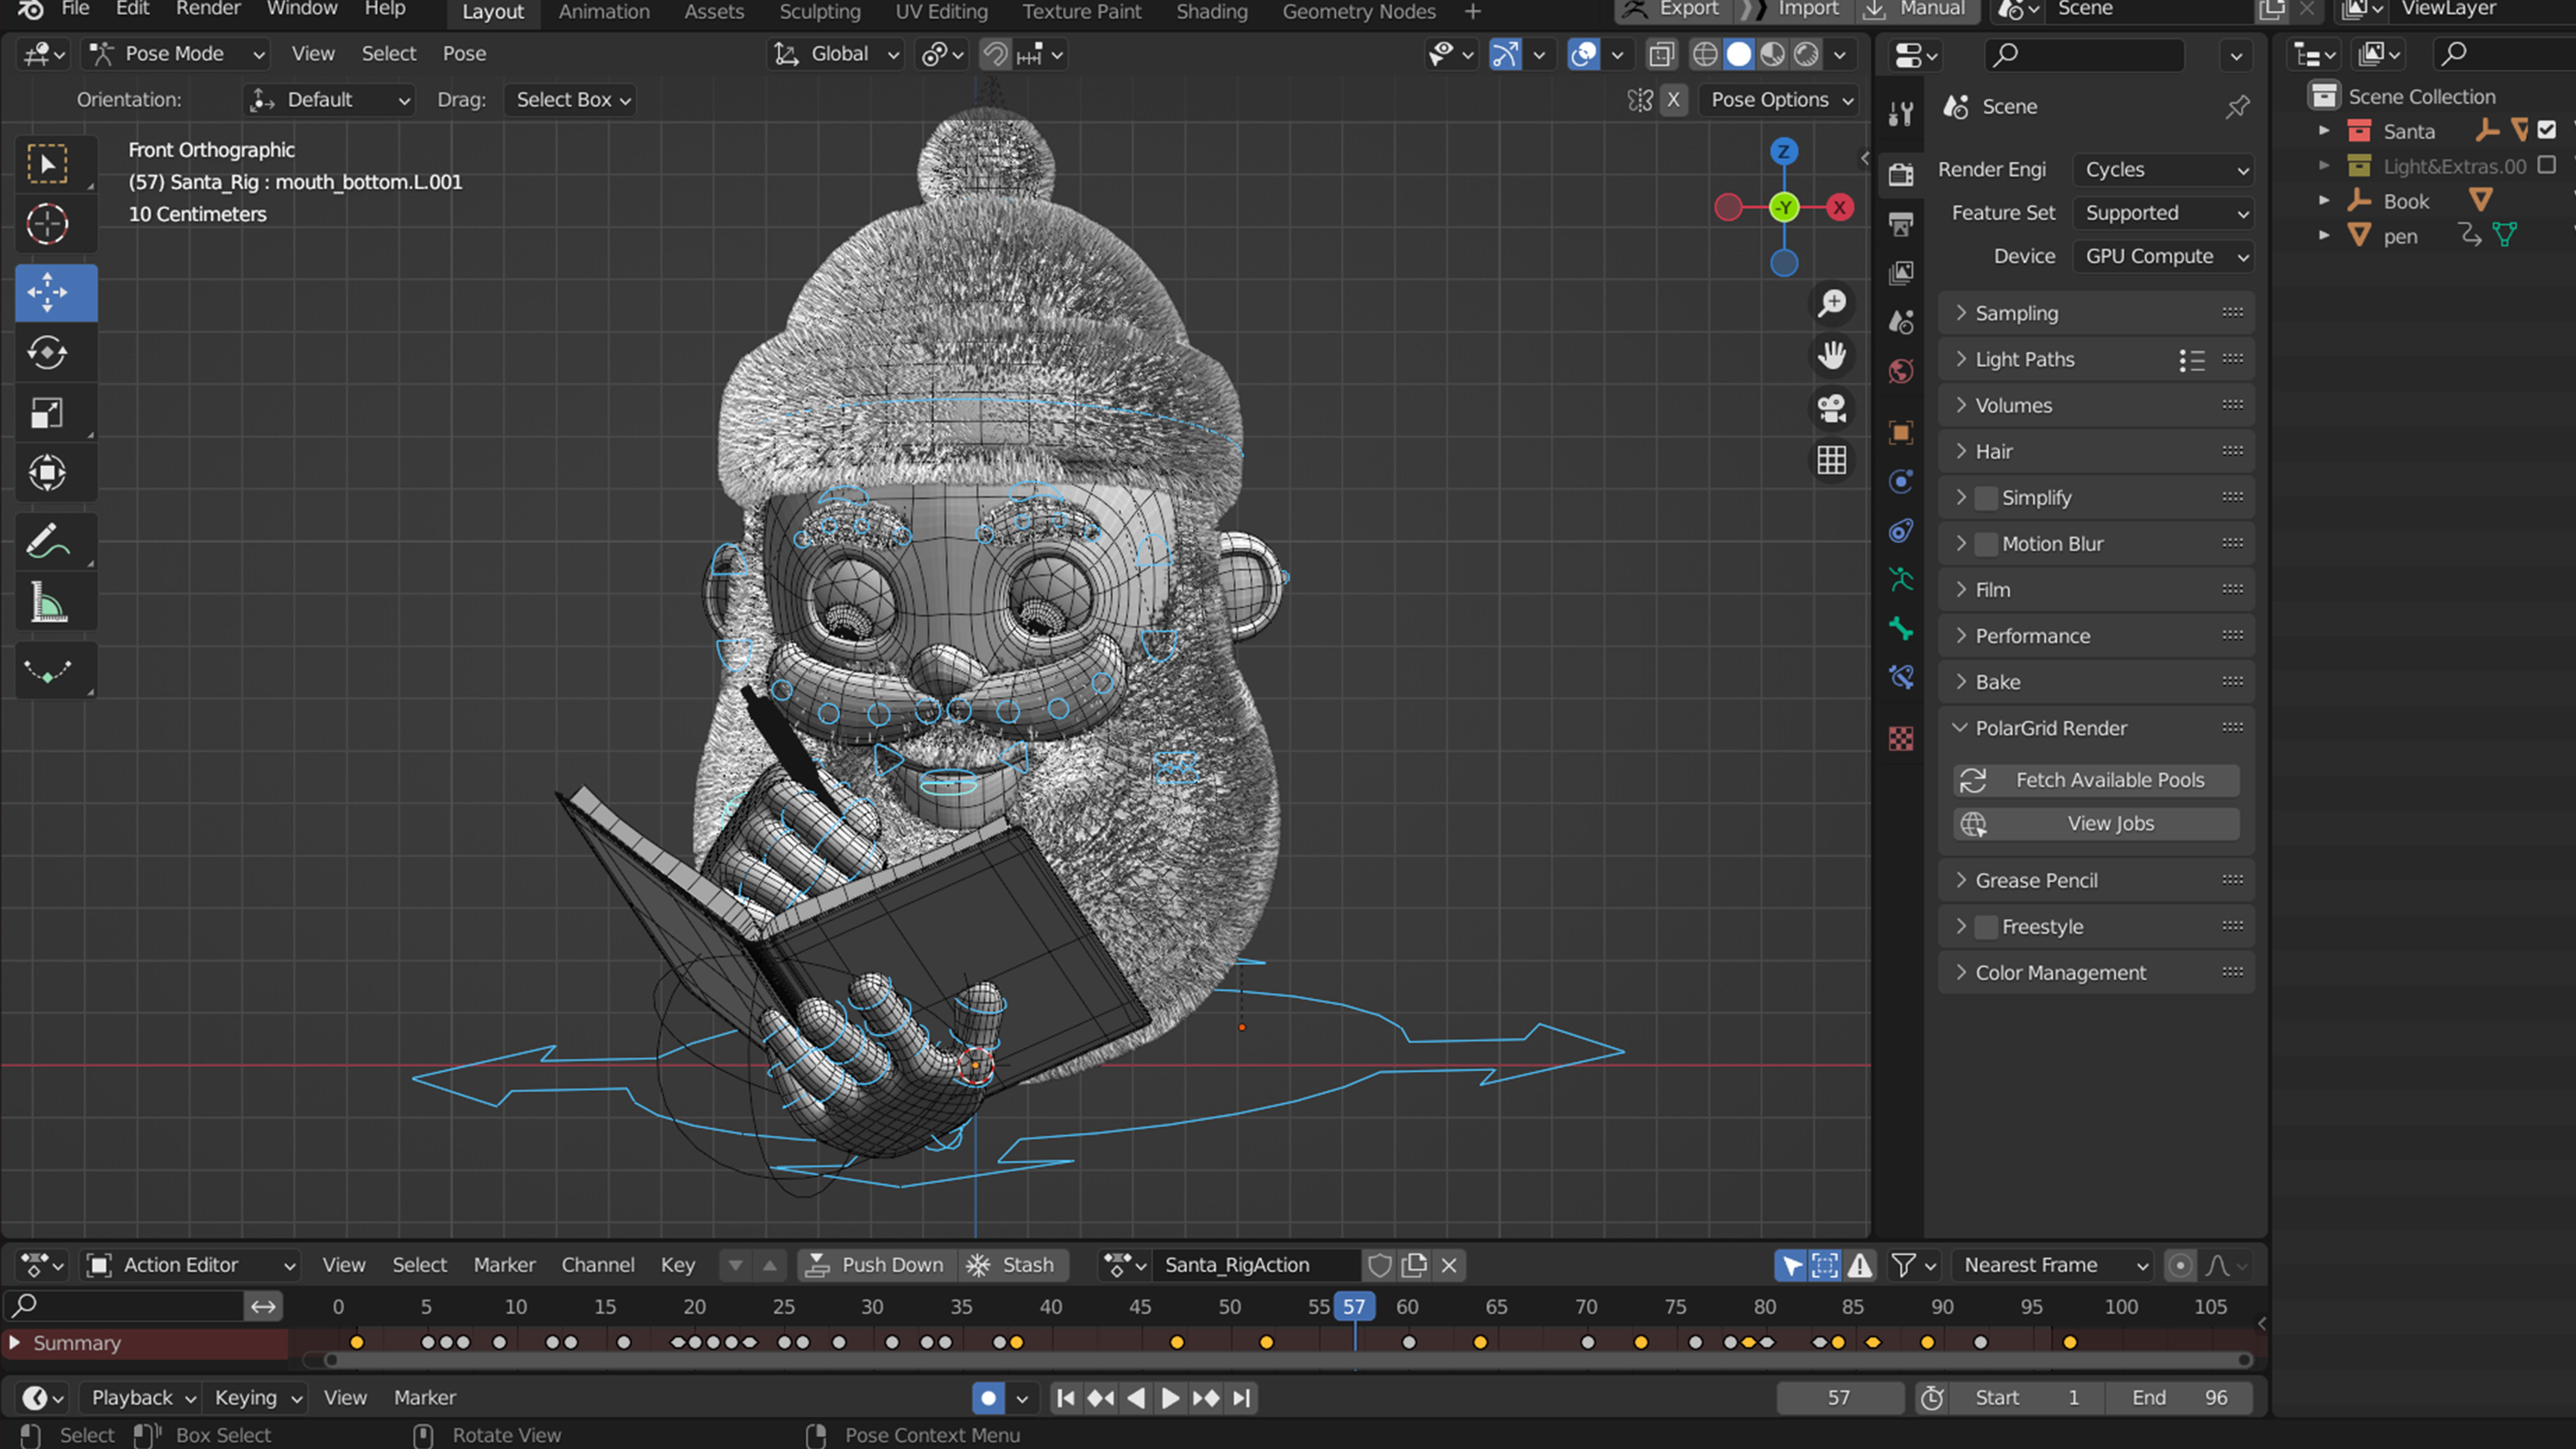The image size is (2576, 1449).
Task: Toggle viewport overlays button
Action: coord(1584,54)
